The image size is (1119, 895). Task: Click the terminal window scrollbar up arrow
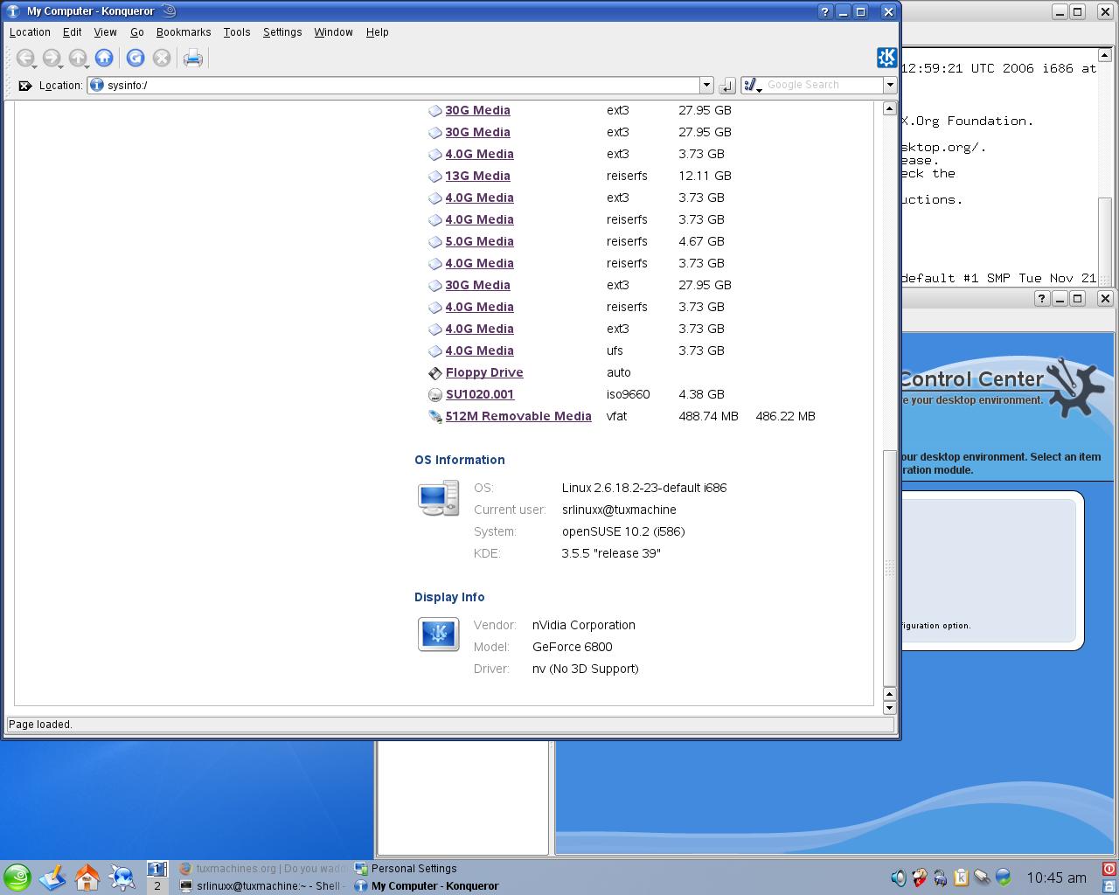1106,55
